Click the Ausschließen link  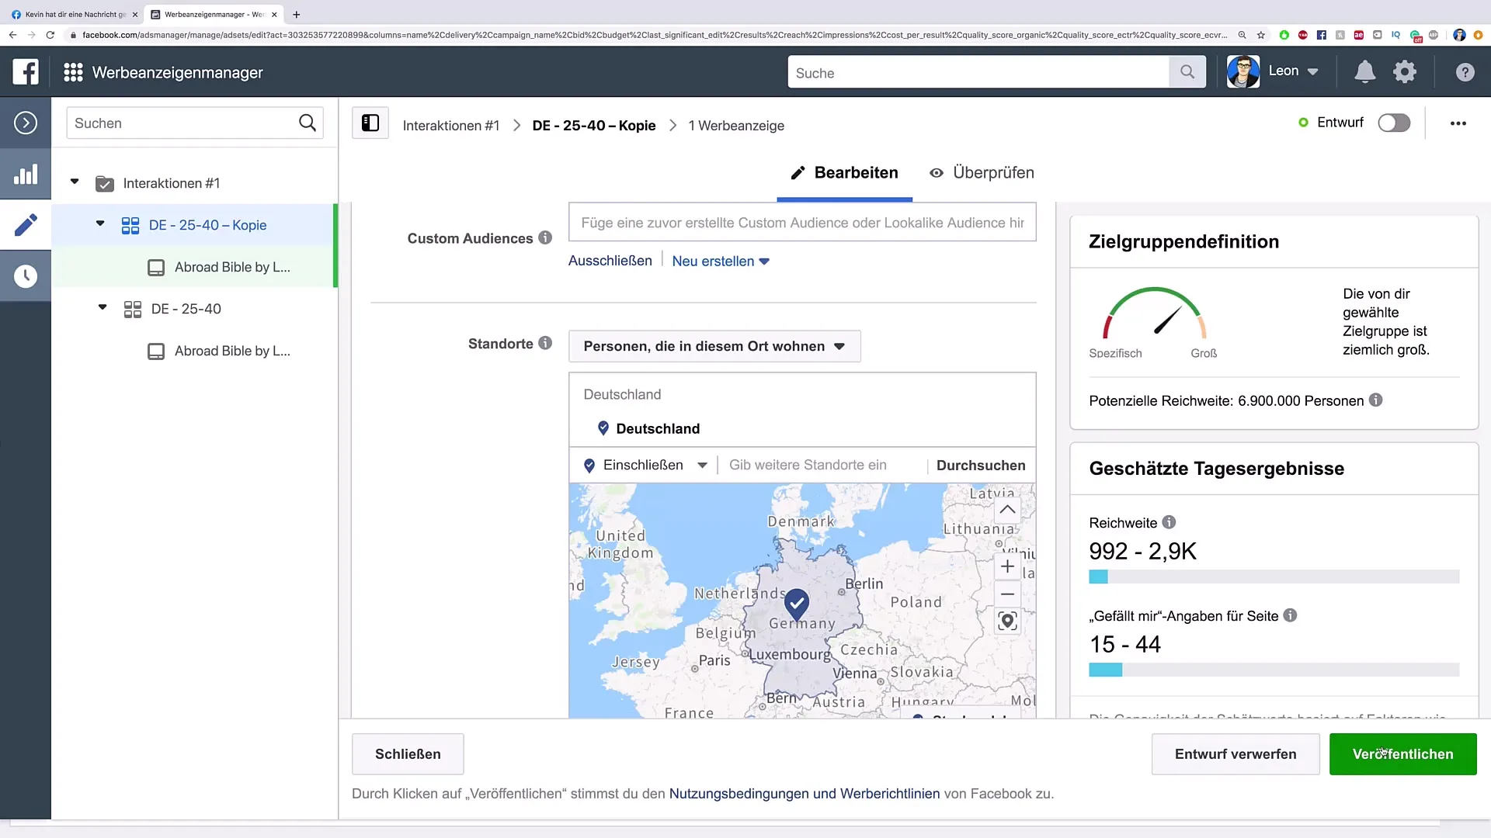pos(610,261)
